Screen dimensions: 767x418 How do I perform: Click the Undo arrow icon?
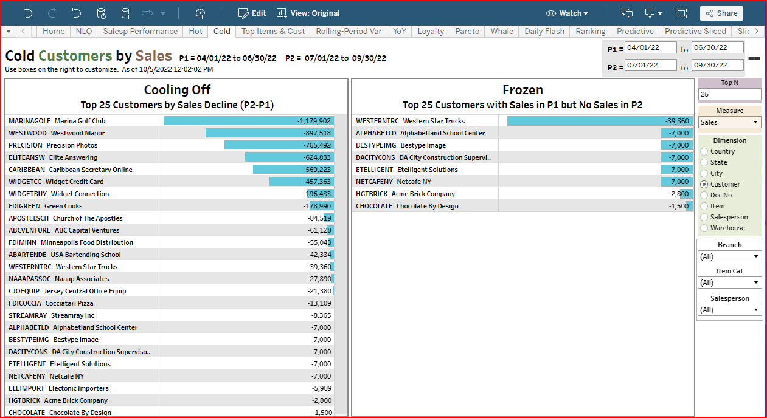point(29,13)
